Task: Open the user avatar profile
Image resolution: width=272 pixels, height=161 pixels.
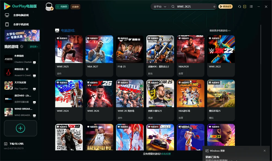Action: click(x=49, y=7)
